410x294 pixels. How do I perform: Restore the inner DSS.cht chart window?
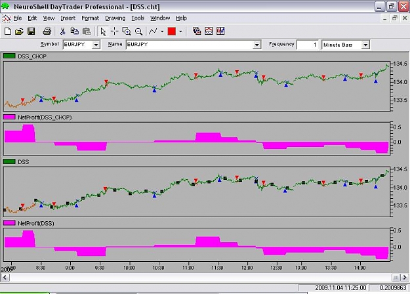395,18
